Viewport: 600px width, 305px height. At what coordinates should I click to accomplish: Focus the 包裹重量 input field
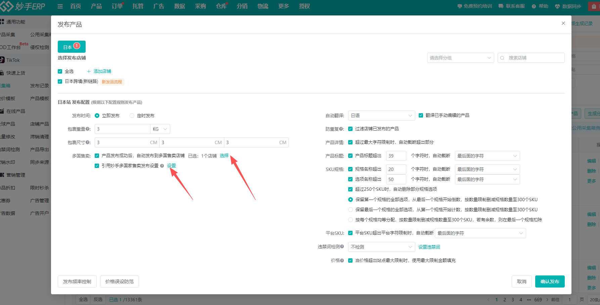tap(123, 129)
